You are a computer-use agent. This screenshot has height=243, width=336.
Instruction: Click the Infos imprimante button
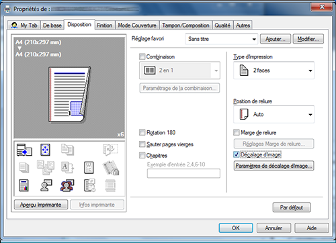click(97, 205)
